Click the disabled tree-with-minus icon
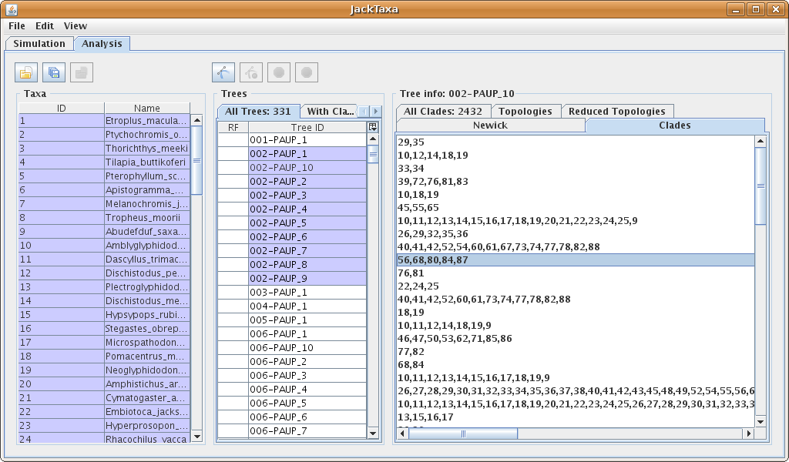 click(x=251, y=73)
